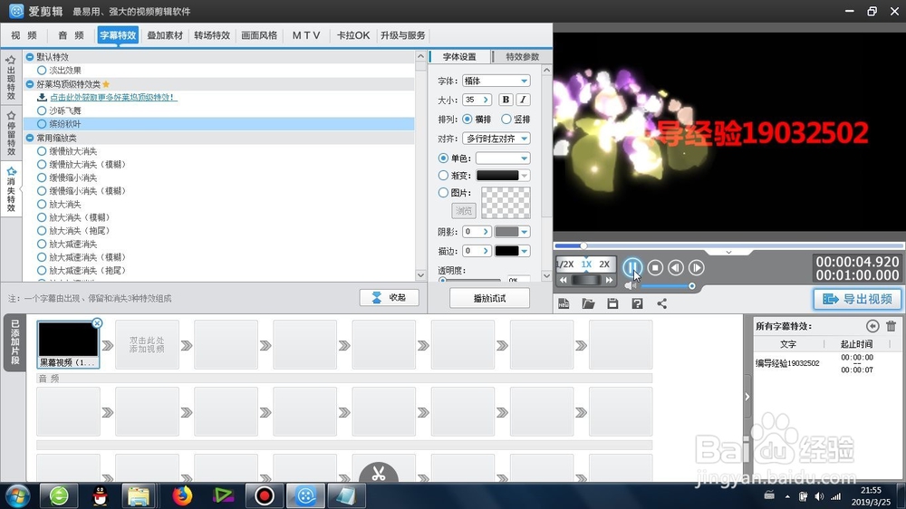The image size is (906, 509).
Task: Click the 浏览 browse button
Action: click(464, 210)
